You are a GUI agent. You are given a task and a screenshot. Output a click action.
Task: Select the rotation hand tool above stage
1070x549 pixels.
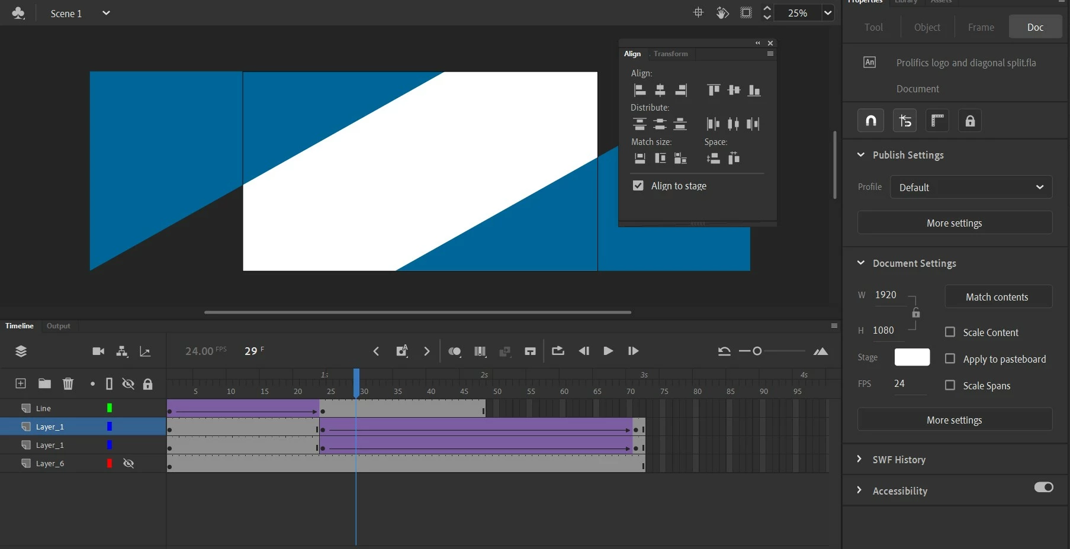pos(722,12)
